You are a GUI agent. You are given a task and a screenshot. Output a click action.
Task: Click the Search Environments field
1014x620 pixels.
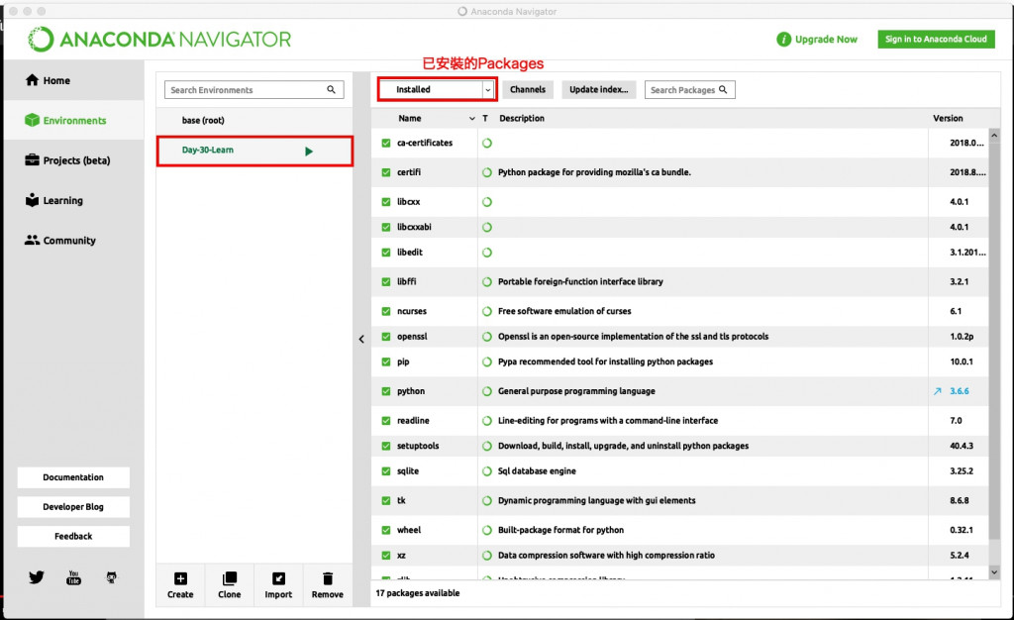pos(253,90)
